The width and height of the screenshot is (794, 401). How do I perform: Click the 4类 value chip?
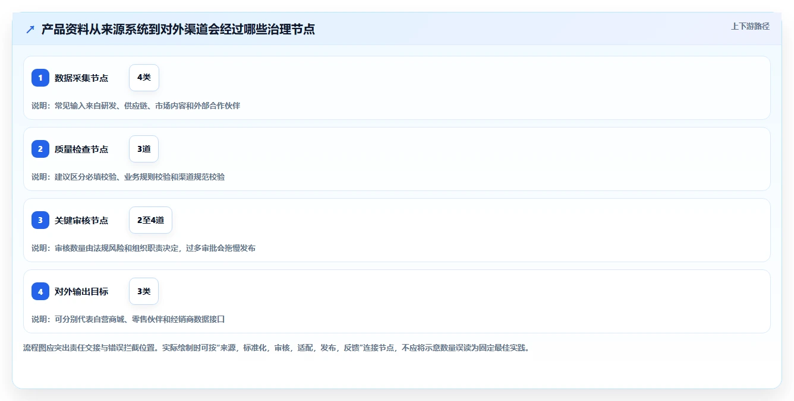[144, 78]
